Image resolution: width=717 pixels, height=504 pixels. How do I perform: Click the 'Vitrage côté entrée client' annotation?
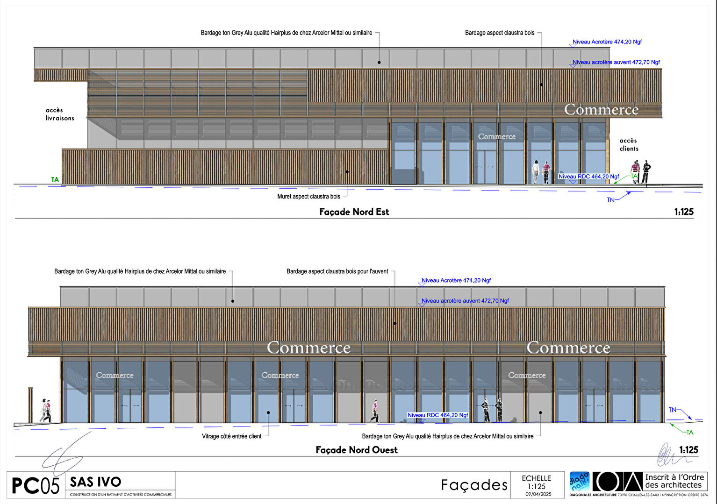tap(232, 436)
